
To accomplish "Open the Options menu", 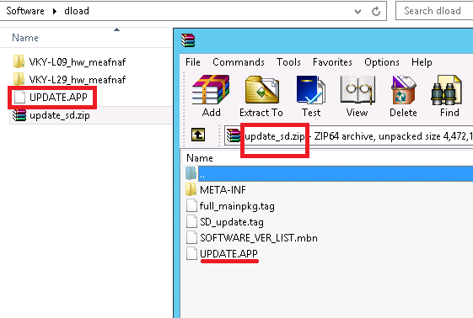I will click(x=382, y=62).
